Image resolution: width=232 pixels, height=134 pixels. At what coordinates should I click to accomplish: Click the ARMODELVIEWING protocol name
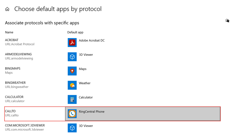(x=18, y=54)
